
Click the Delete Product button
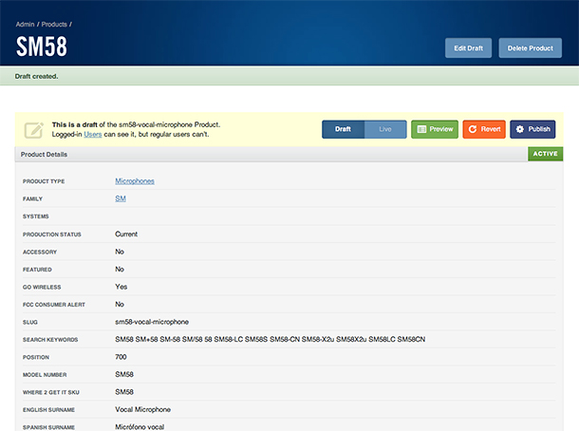click(531, 48)
